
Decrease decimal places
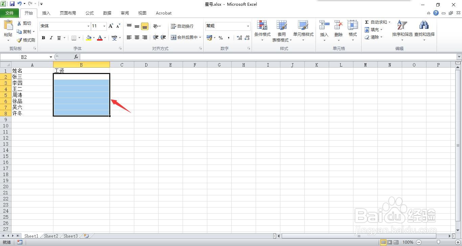click(x=247, y=38)
